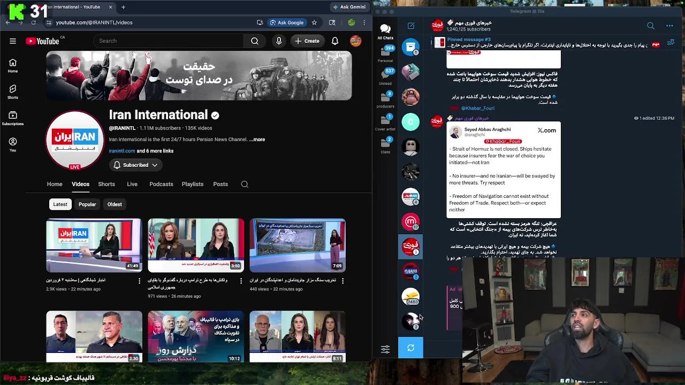Open 'and 6 more links'

155,151
